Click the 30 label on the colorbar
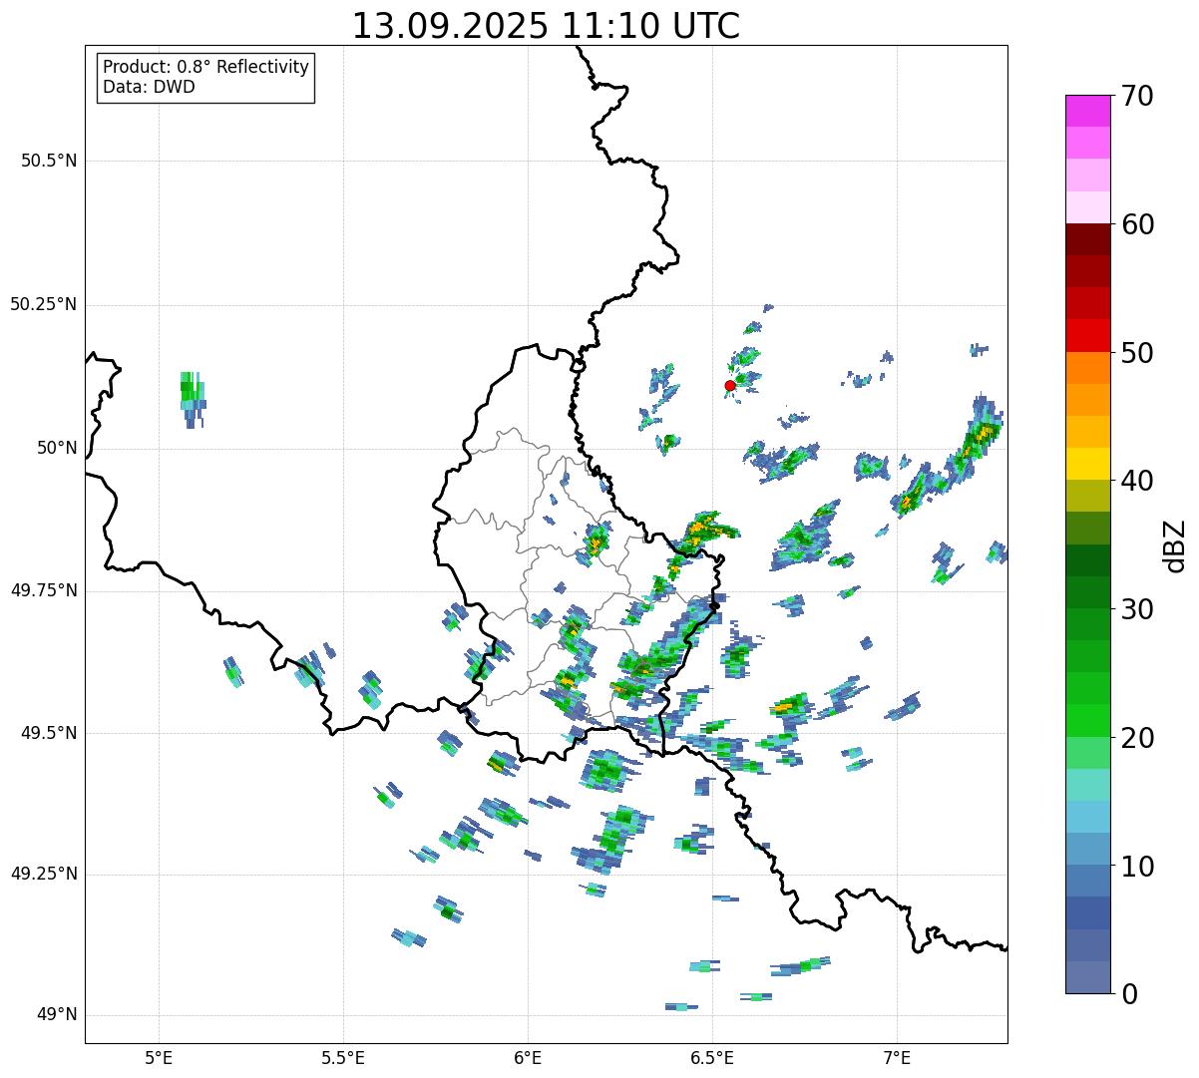The width and height of the screenshot is (1199, 1078). 1137,609
